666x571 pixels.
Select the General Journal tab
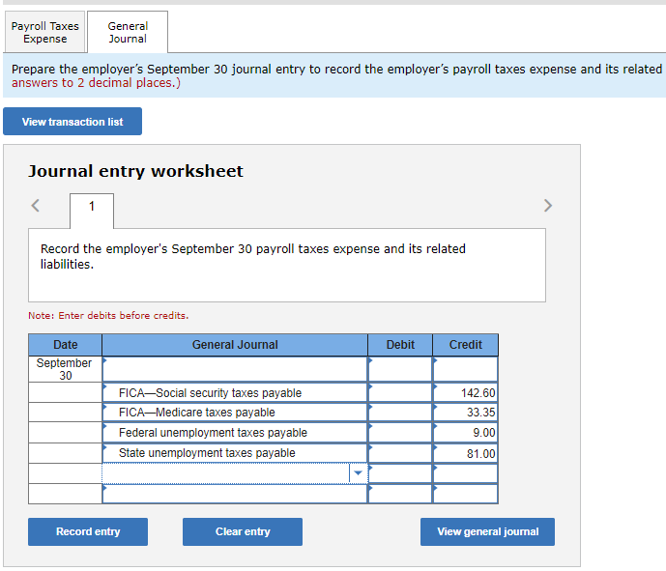128,32
